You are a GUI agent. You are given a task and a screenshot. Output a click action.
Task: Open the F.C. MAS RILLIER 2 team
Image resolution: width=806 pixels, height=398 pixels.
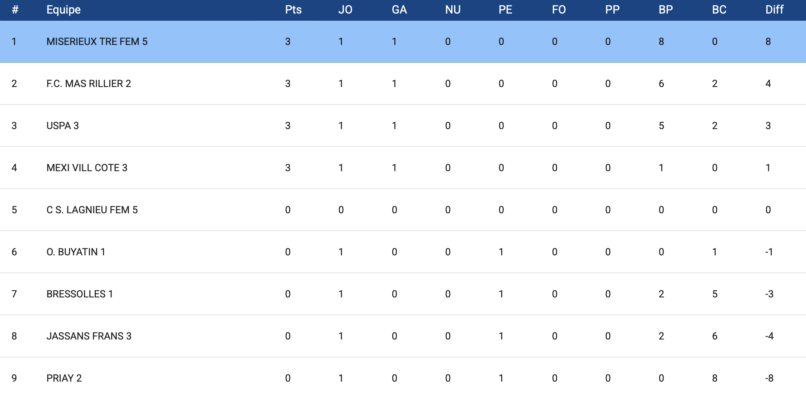[89, 84]
